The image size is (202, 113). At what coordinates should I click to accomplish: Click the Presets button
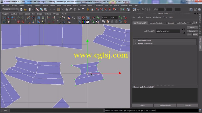tap(192, 31)
